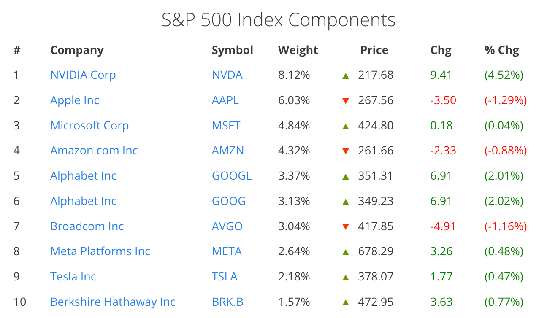The image size is (547, 318).
Task: Click the green up arrow beside NVIDIA price
Action: pyautogui.click(x=346, y=76)
